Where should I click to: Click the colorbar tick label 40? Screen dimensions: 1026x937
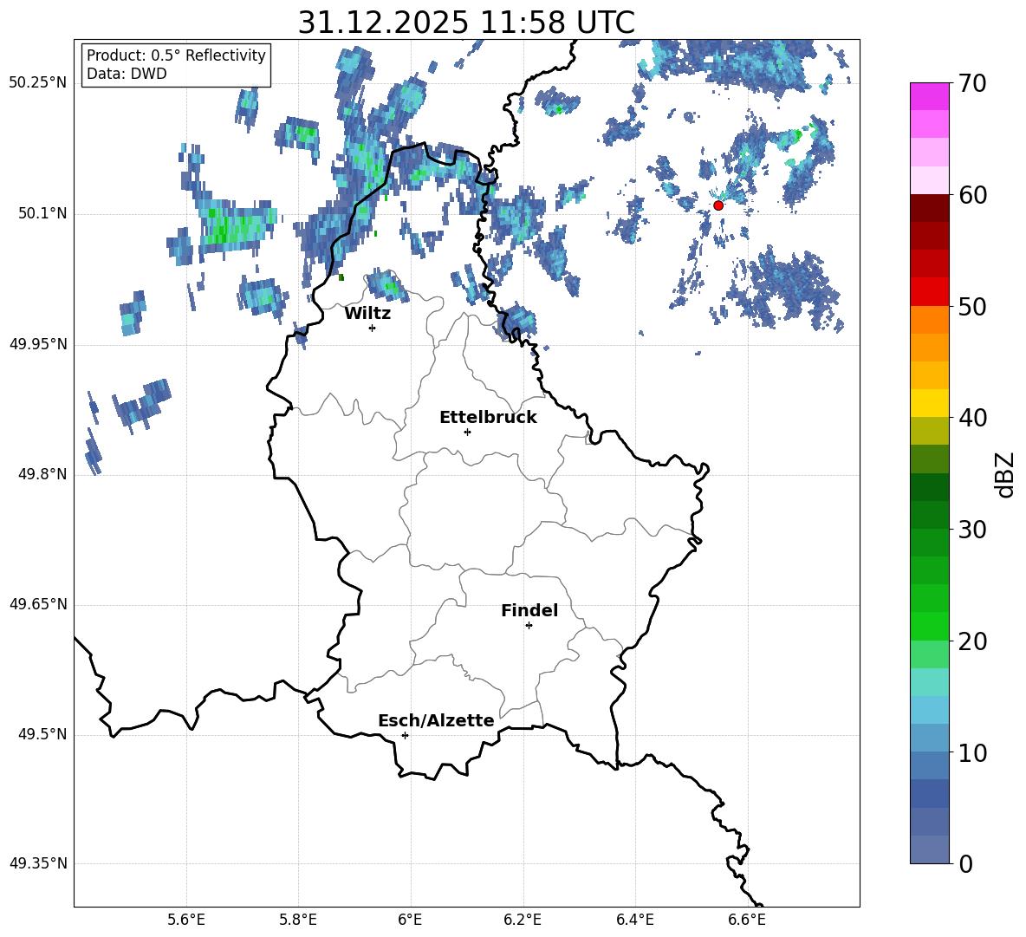click(x=972, y=418)
